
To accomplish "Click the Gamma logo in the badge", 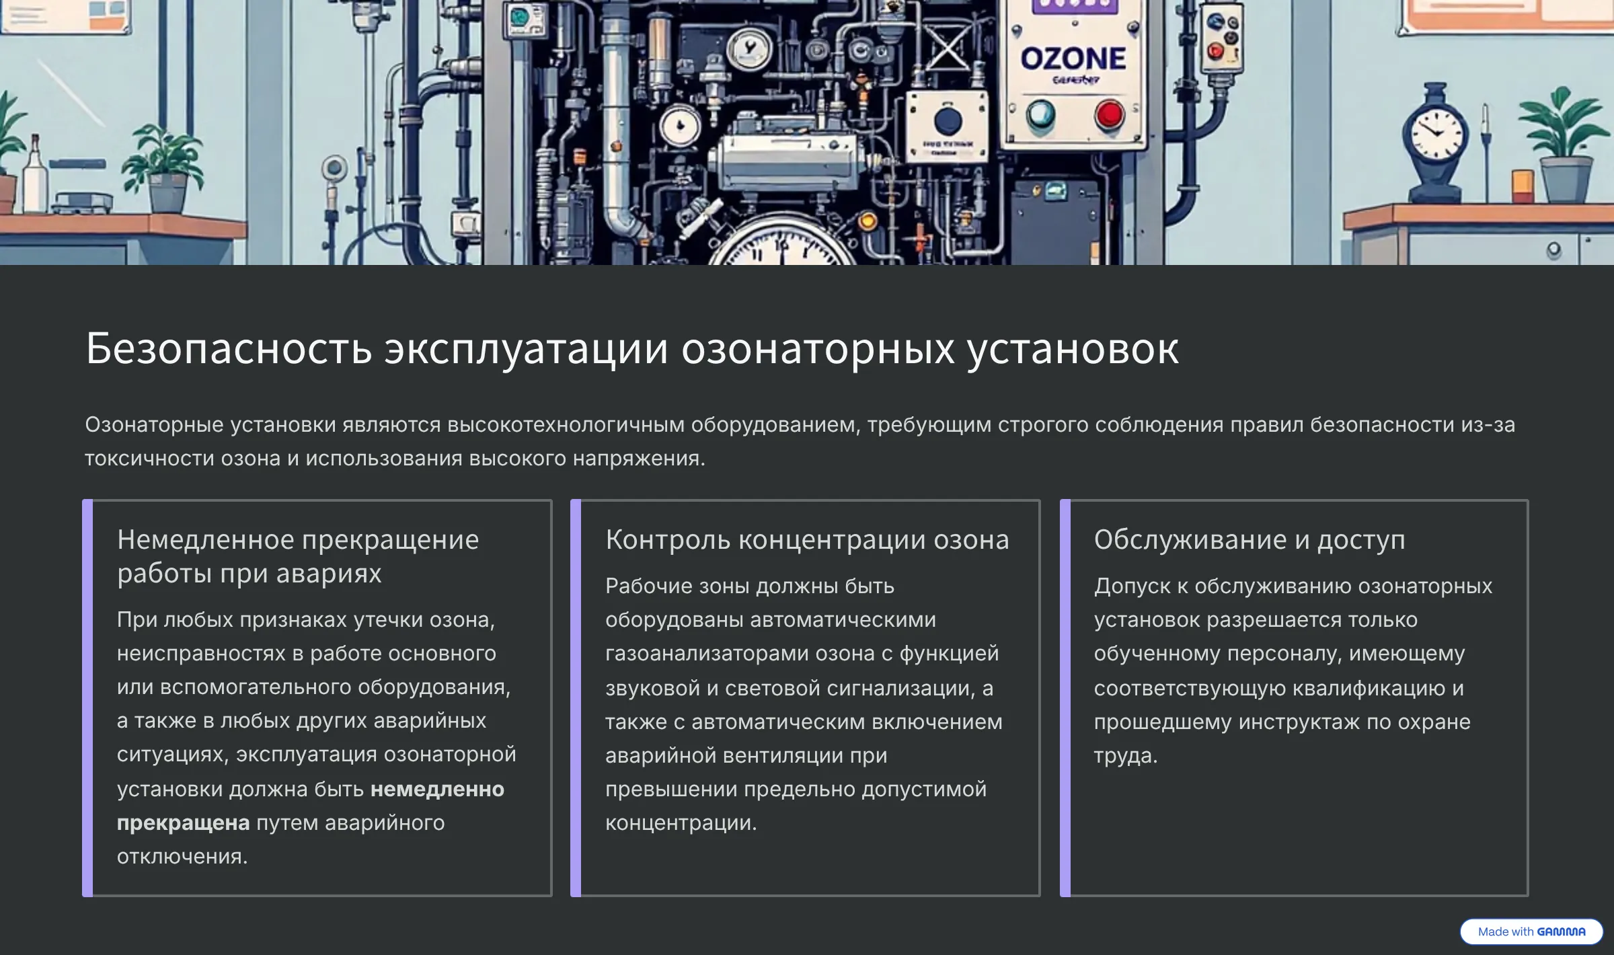I will tap(1561, 931).
